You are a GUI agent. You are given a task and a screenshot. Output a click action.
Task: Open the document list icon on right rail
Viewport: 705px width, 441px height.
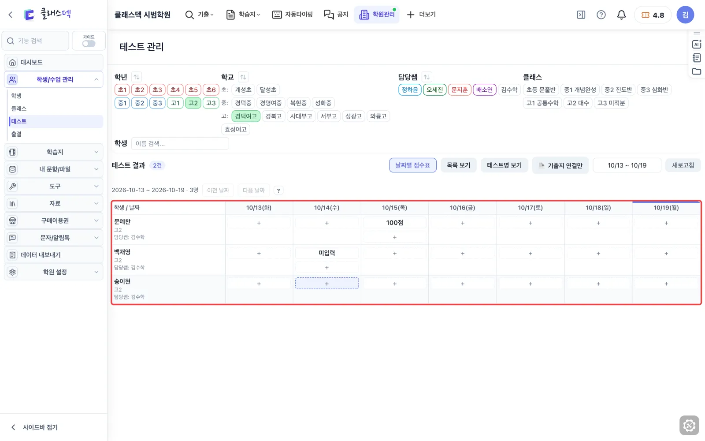pos(697,58)
